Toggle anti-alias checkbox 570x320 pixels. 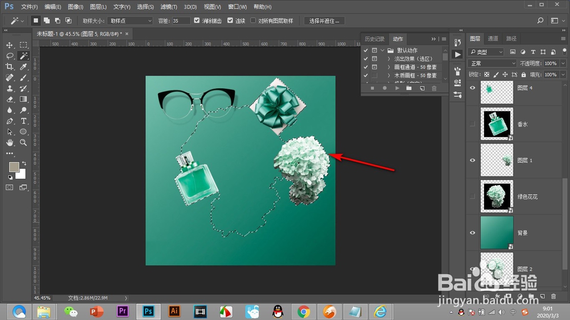[197, 20]
